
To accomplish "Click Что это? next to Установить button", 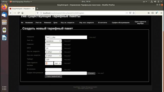I will [101, 73].
